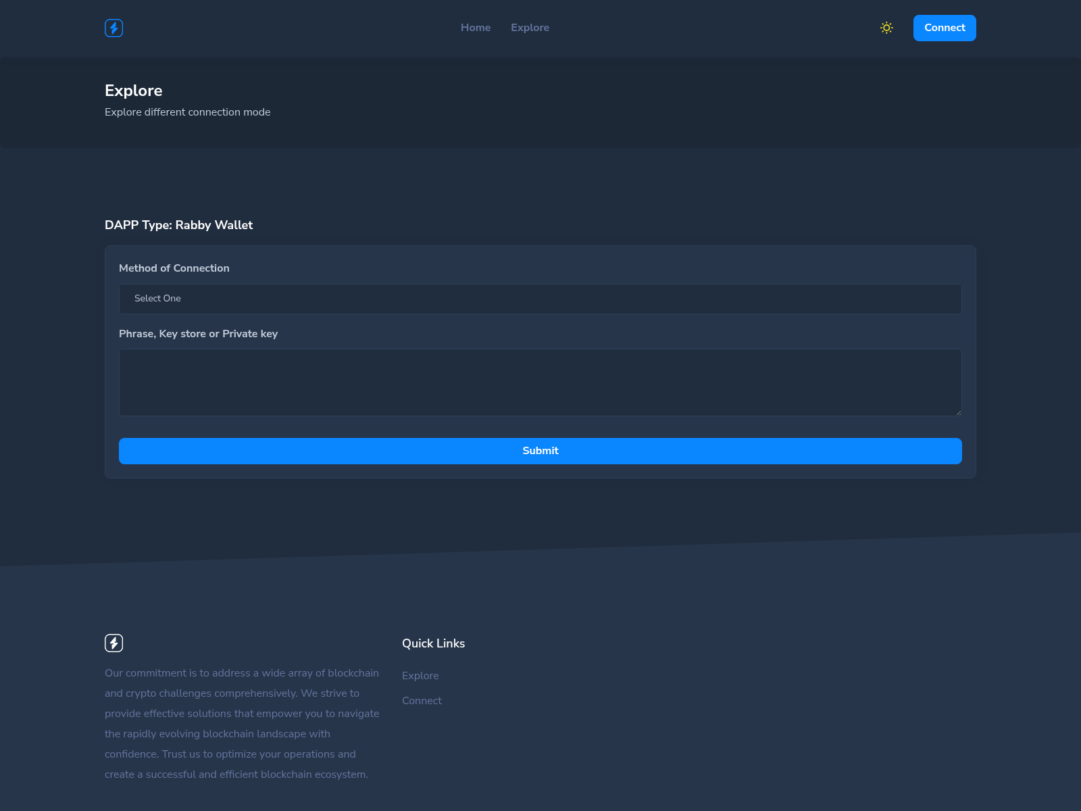Screen dimensions: 1081x811
Task: Click 'Explore different connection mode' subtitle
Action: [x=187, y=112]
